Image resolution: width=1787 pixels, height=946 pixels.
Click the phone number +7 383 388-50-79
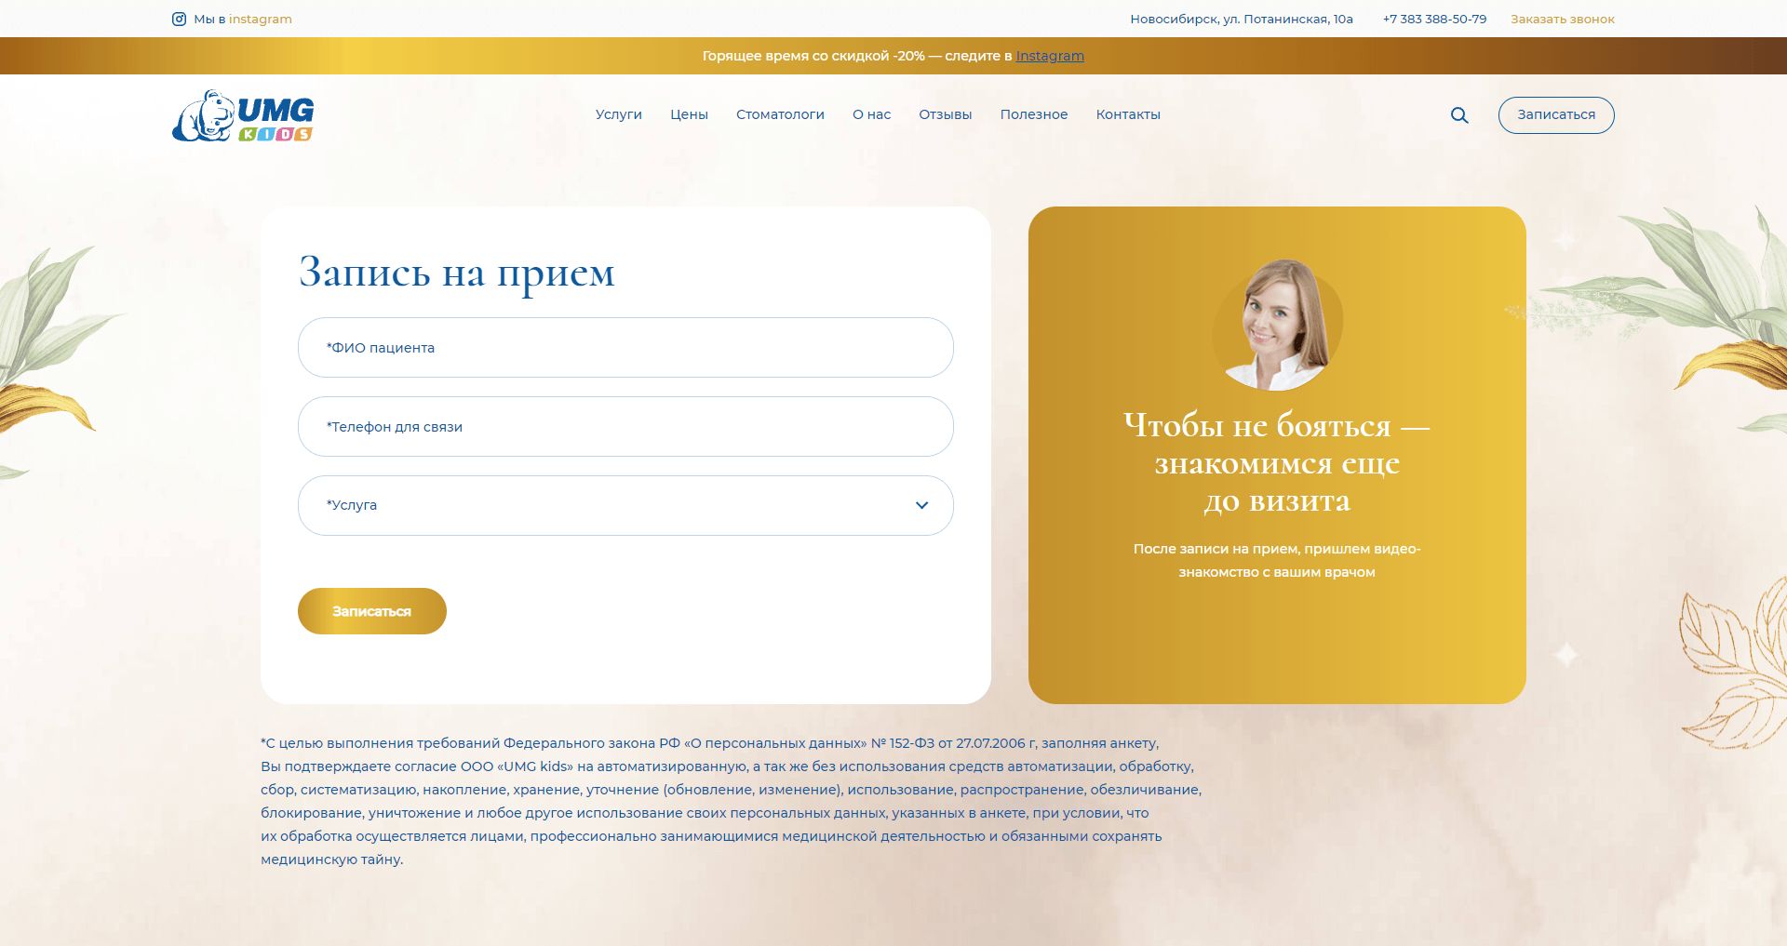pos(1433,19)
